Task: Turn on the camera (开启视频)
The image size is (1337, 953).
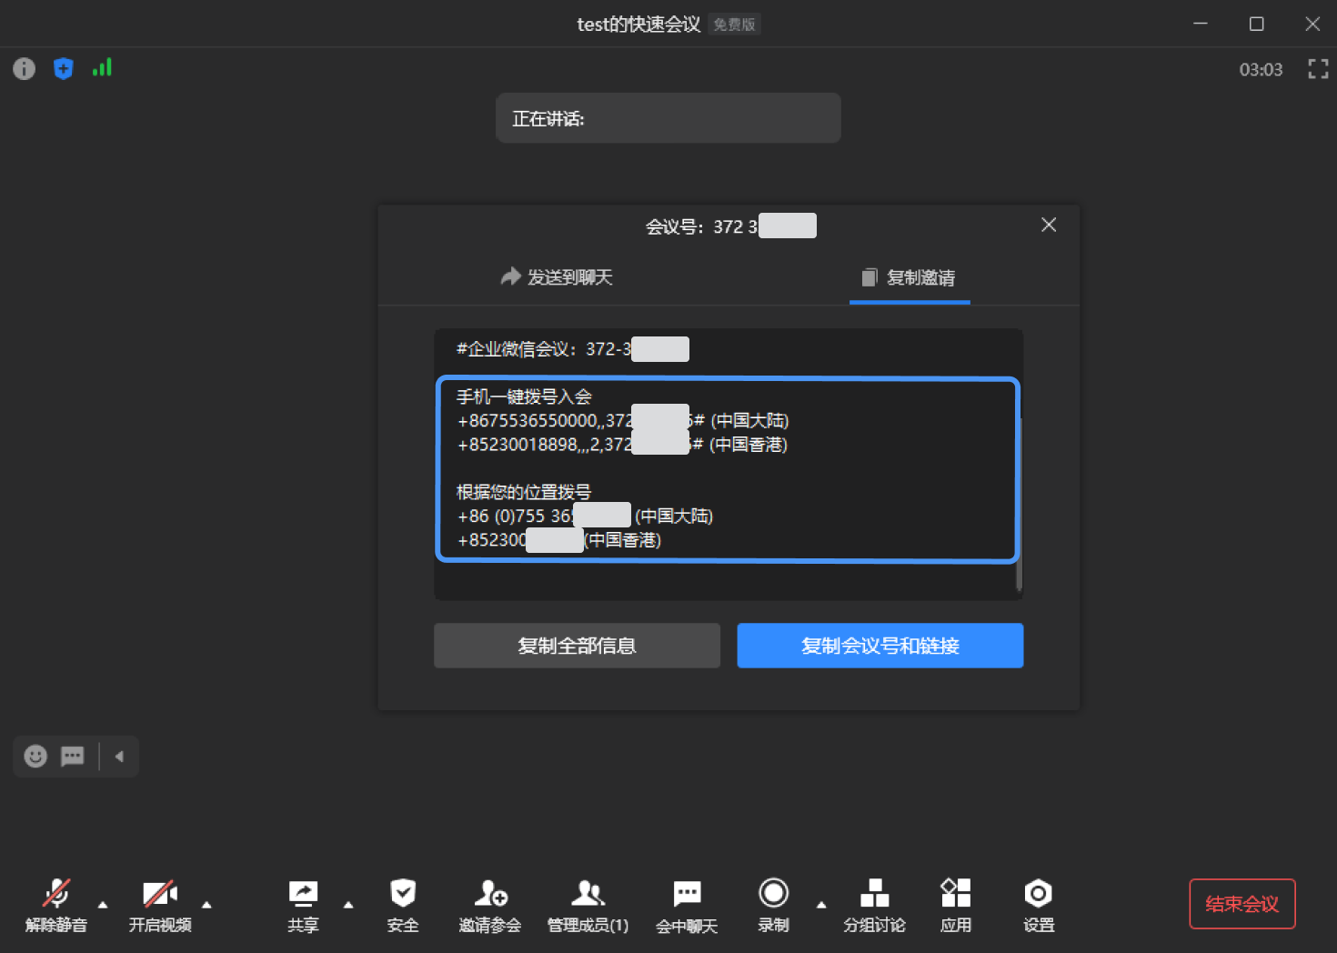Action: (160, 904)
